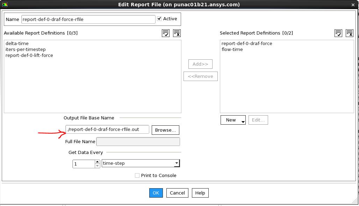Deselect all Selected Report Definitions icon
Screen dimensions: 359x206
pos(349,33)
